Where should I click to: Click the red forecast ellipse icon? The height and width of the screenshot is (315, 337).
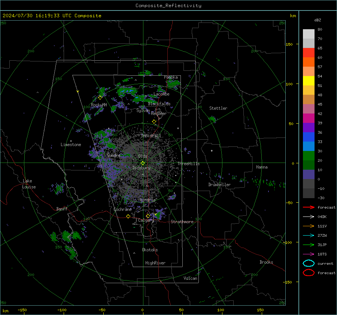coord(309,273)
